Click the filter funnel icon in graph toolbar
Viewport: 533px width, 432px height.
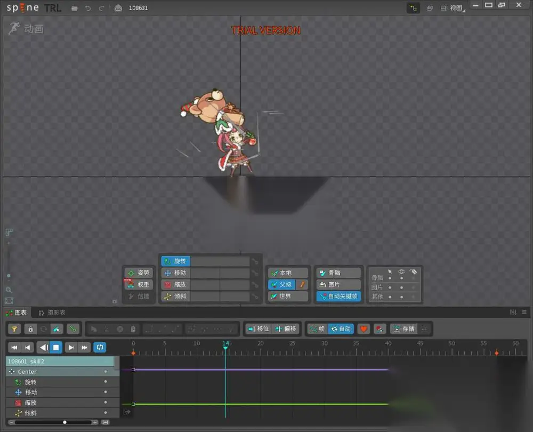pos(14,329)
